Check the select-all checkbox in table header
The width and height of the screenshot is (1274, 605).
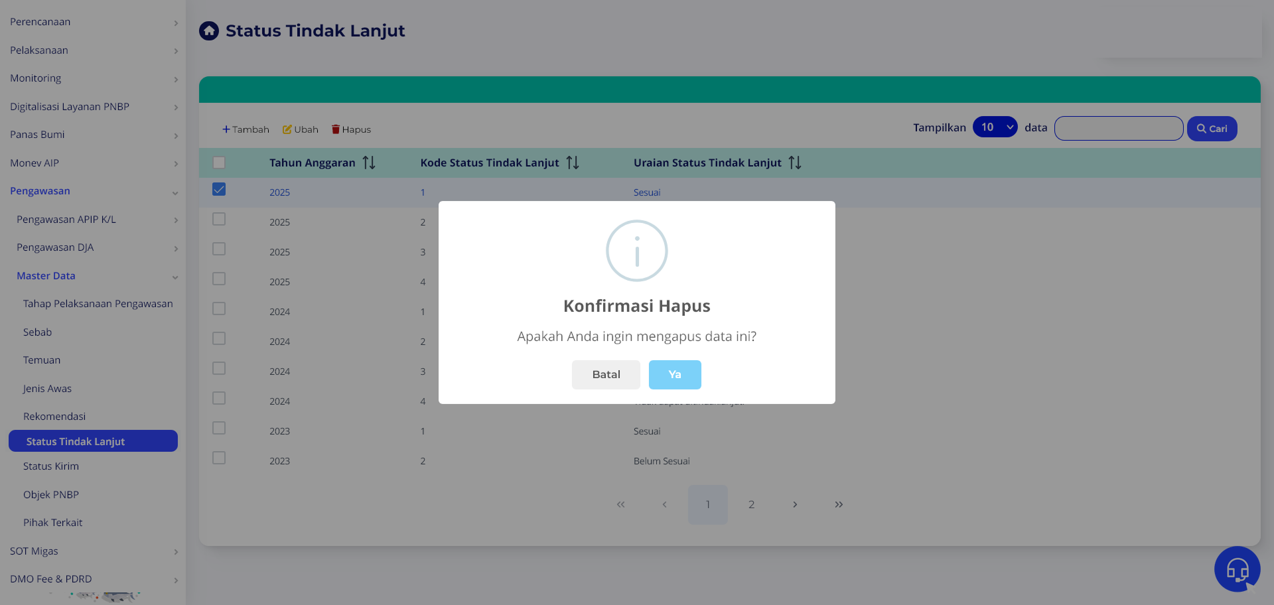pyautogui.click(x=219, y=162)
